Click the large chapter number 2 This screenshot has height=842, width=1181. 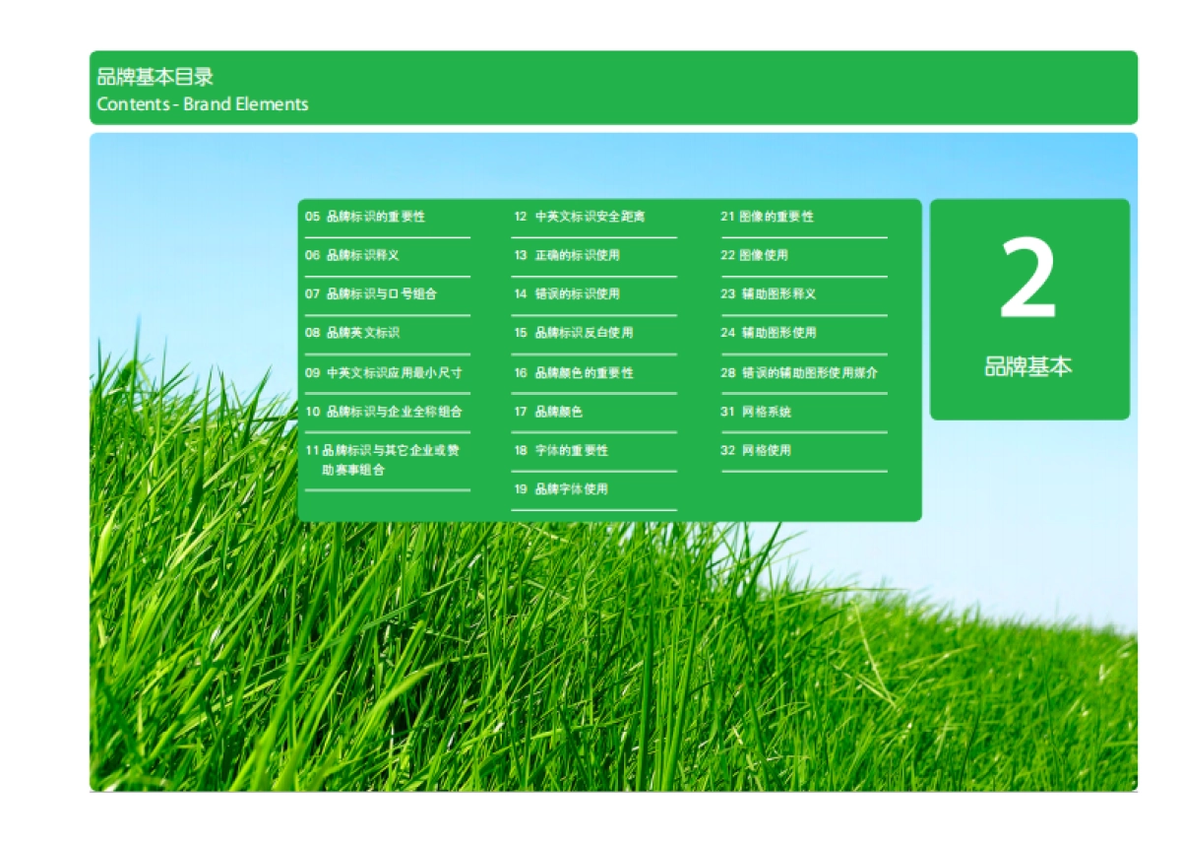1028,281
